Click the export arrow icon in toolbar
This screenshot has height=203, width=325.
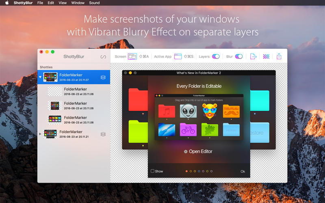point(253,56)
